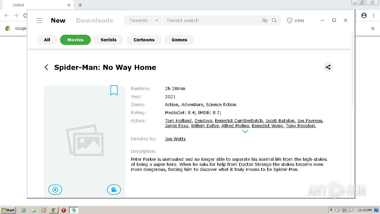This screenshot has width=380, height=214.
Task: Go back from Spider-Man page
Action: [x=46, y=67]
